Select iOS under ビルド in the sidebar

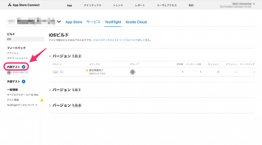click(25, 39)
